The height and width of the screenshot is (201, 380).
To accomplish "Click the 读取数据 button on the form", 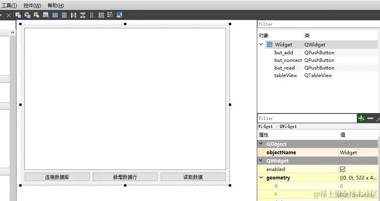I will (193, 177).
